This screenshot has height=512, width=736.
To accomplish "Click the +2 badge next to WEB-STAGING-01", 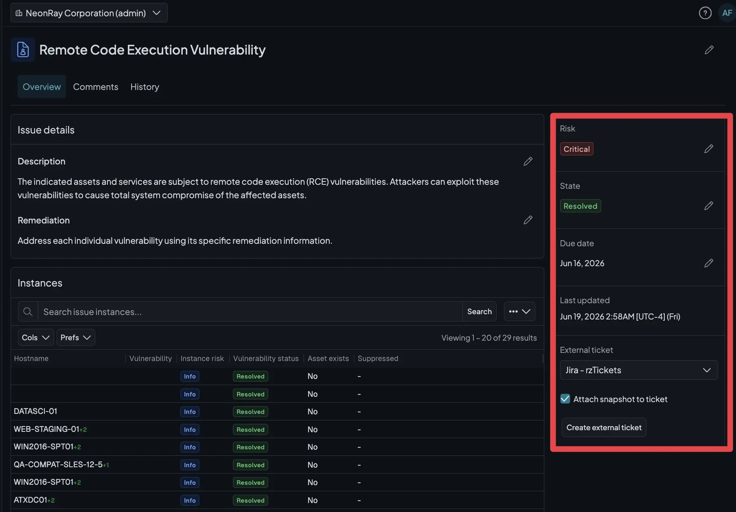I will tap(83, 429).
